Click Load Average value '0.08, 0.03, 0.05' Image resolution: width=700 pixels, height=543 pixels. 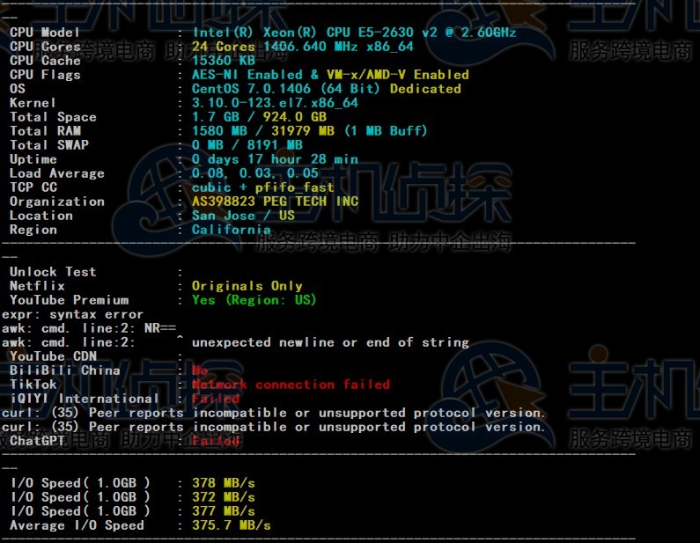click(x=255, y=173)
